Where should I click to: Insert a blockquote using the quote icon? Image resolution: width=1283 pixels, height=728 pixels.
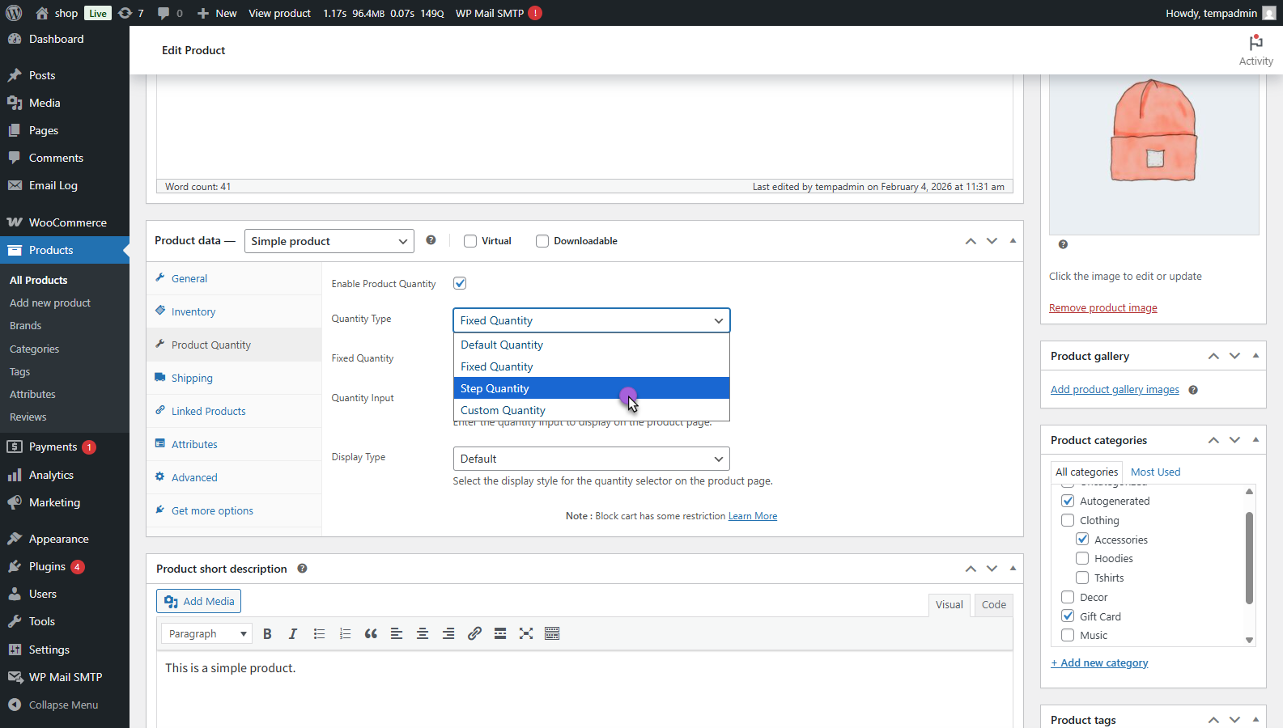pyautogui.click(x=371, y=634)
